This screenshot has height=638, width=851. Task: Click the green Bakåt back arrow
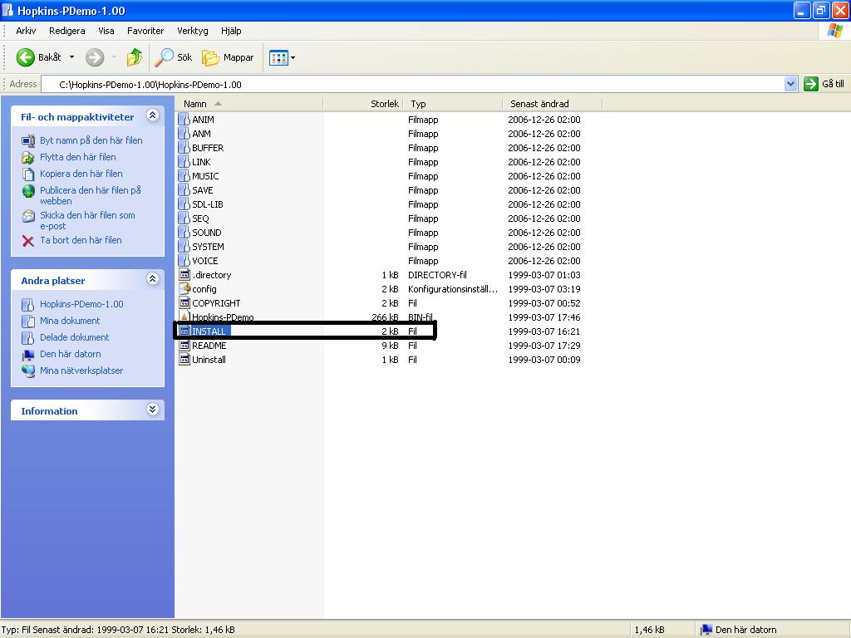point(25,57)
